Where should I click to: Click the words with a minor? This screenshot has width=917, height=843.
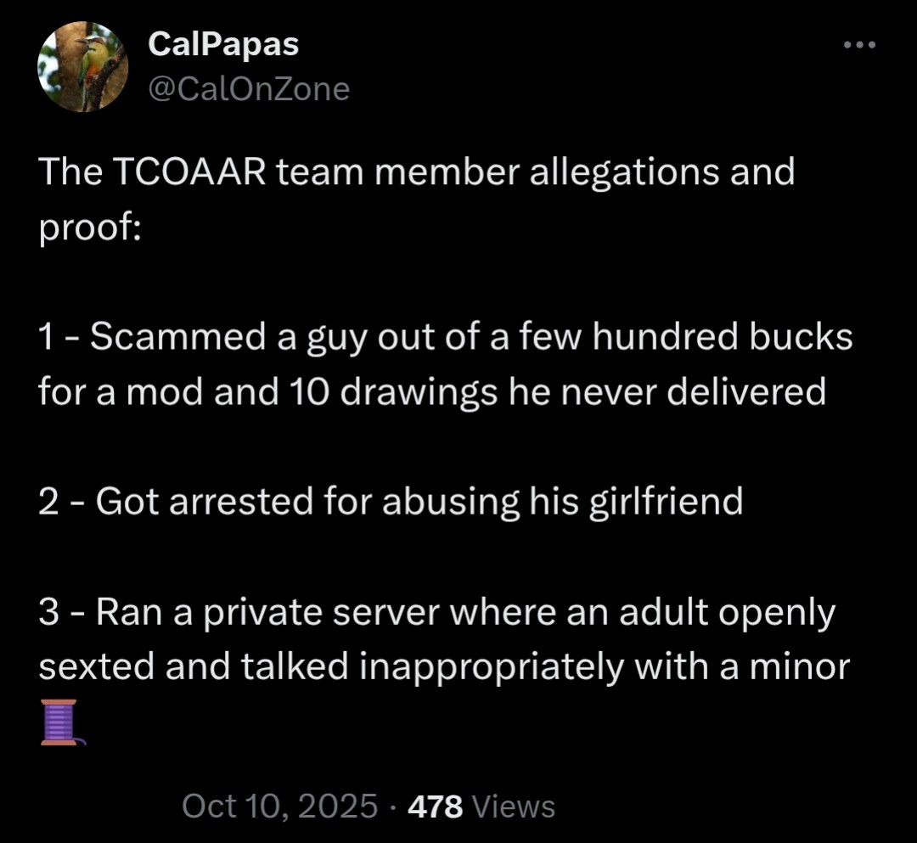click(x=742, y=667)
